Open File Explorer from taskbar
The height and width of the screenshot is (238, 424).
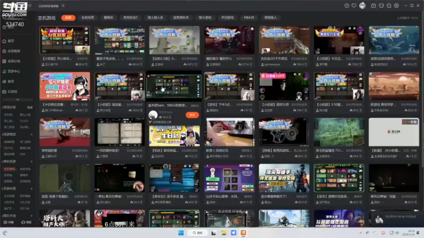tap(224, 233)
